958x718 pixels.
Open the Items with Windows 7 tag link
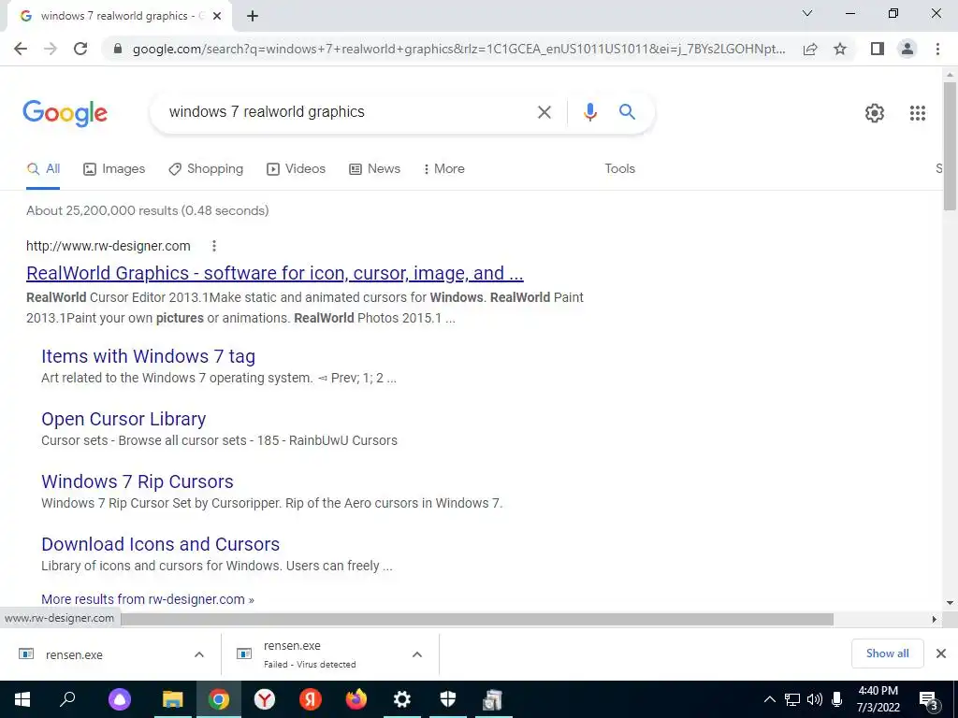[149, 356]
